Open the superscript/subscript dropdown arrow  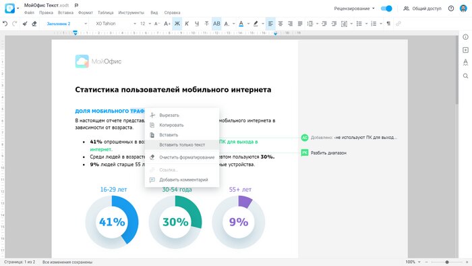233,24
